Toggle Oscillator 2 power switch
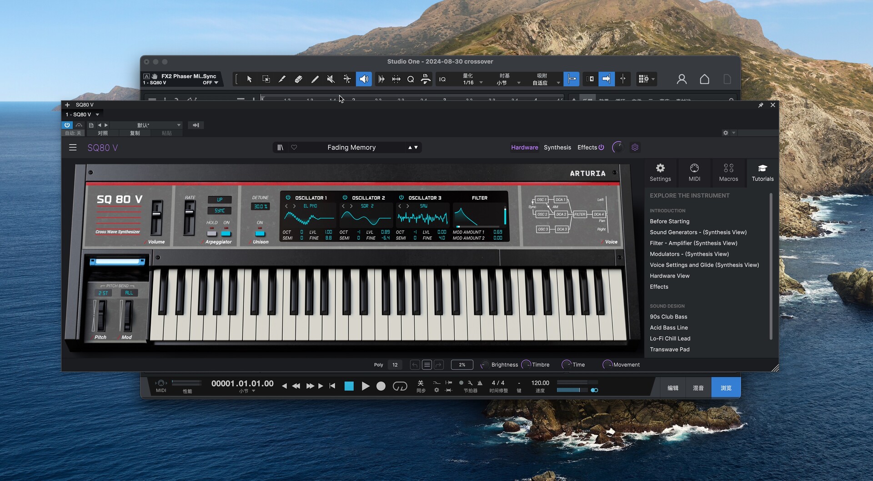 [345, 197]
